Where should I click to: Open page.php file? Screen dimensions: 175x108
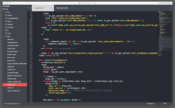click(11, 67)
